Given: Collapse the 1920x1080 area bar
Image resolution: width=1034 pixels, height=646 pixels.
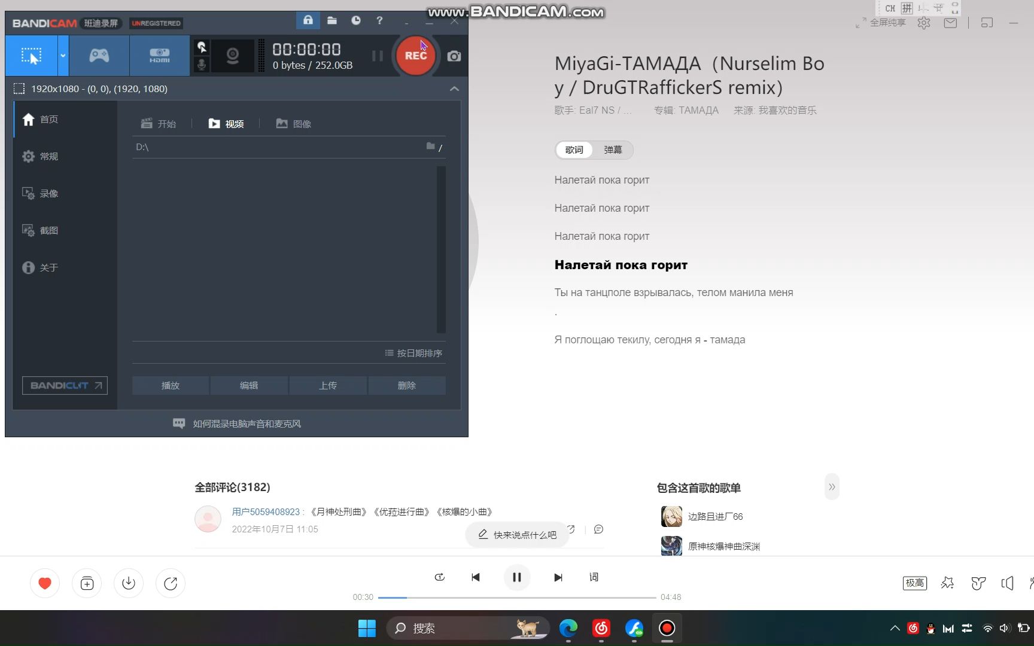Looking at the screenshot, I should [454, 89].
